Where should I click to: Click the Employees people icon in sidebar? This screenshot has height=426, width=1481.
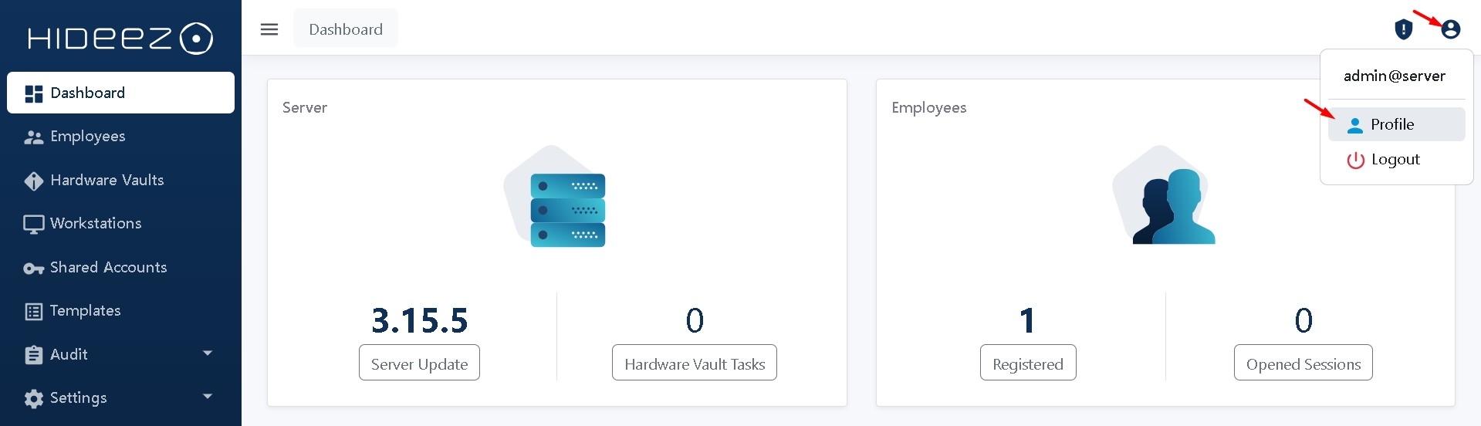pyautogui.click(x=33, y=137)
